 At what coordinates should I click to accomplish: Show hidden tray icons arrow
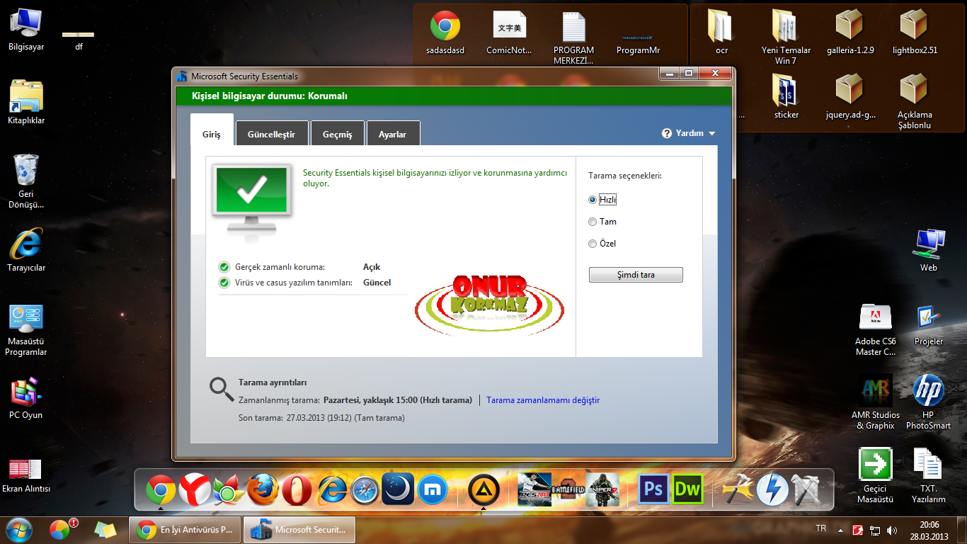840,530
